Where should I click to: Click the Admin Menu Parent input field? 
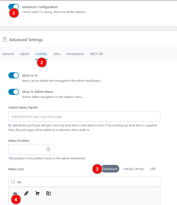point(84,116)
